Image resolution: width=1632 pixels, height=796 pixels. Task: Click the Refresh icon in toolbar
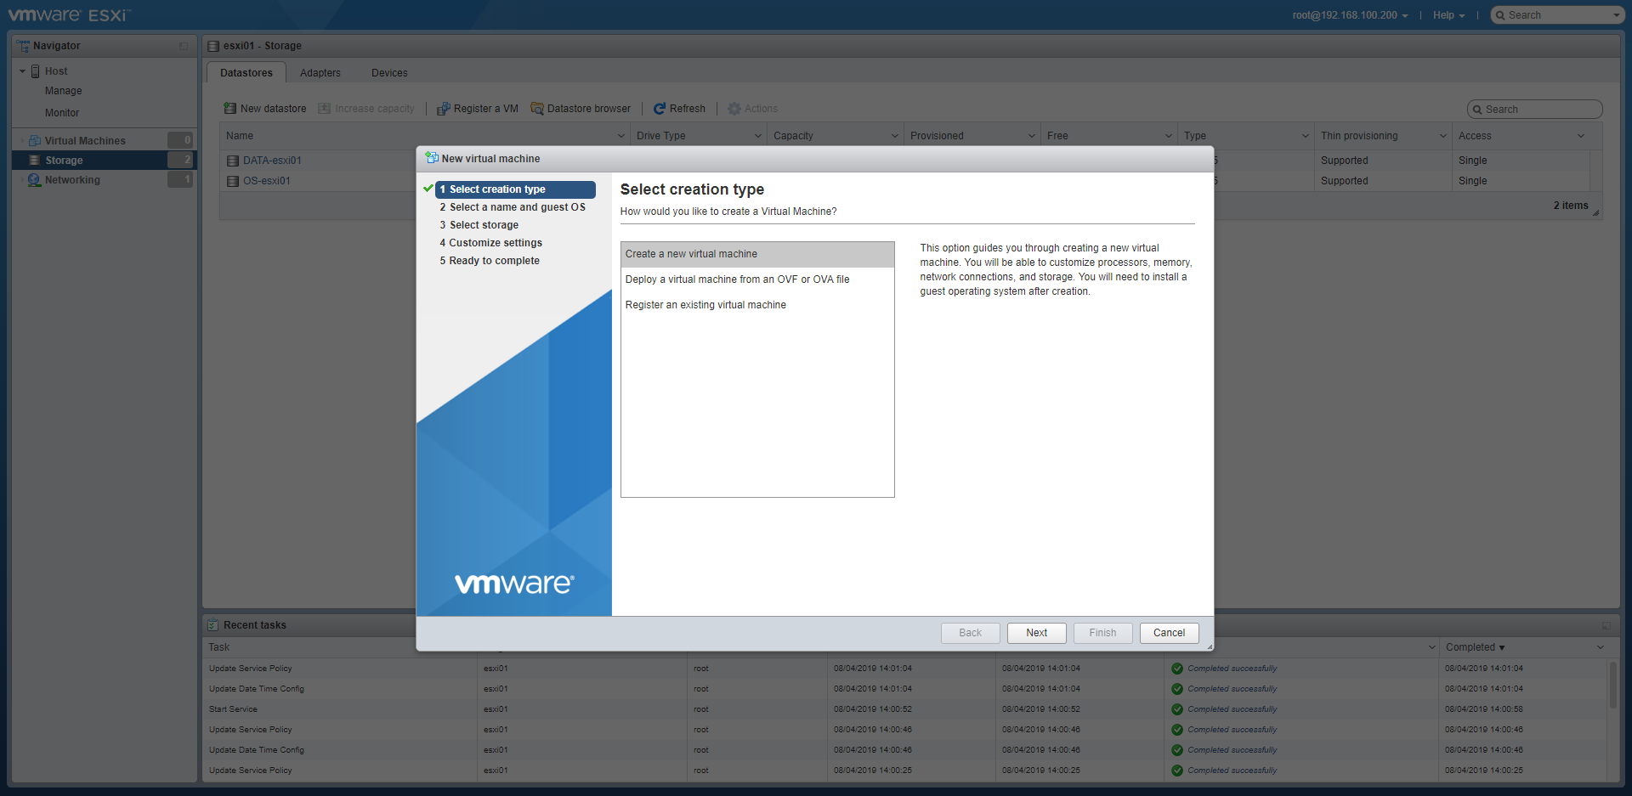pos(660,109)
